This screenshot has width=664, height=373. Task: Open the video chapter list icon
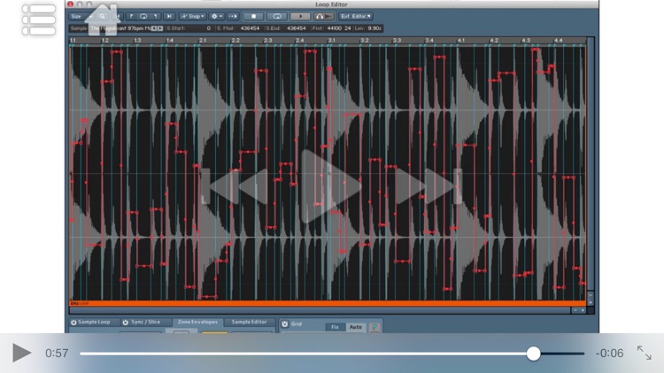39,19
